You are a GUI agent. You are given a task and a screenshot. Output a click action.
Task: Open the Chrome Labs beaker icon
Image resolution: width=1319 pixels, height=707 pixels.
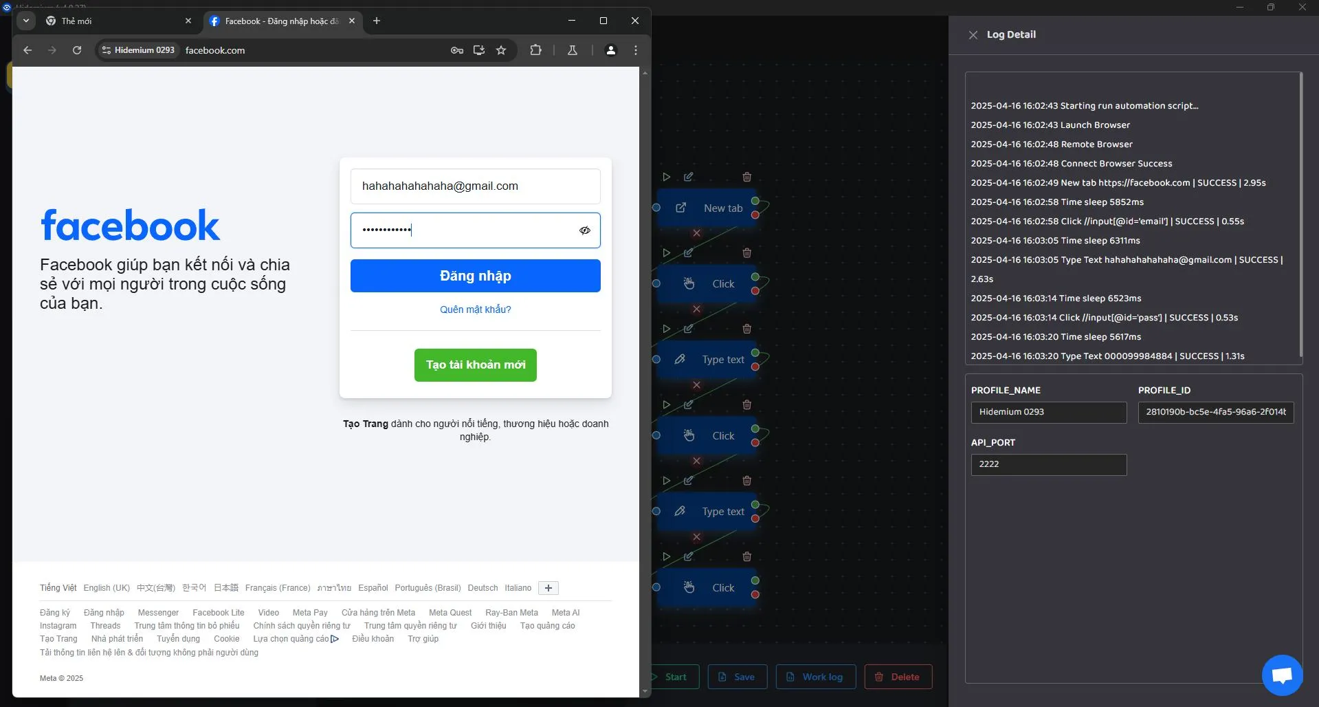(573, 50)
